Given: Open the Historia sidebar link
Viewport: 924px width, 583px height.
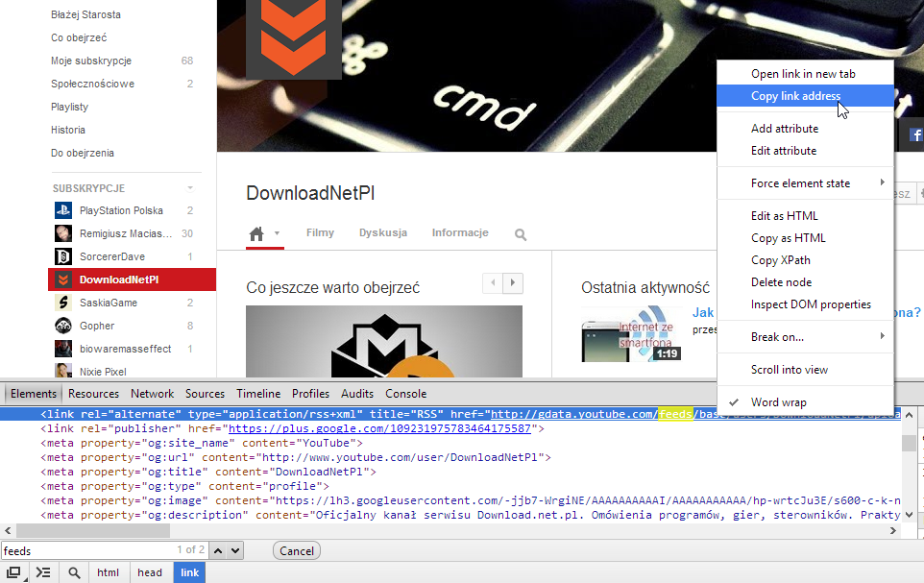Looking at the screenshot, I should (68, 130).
